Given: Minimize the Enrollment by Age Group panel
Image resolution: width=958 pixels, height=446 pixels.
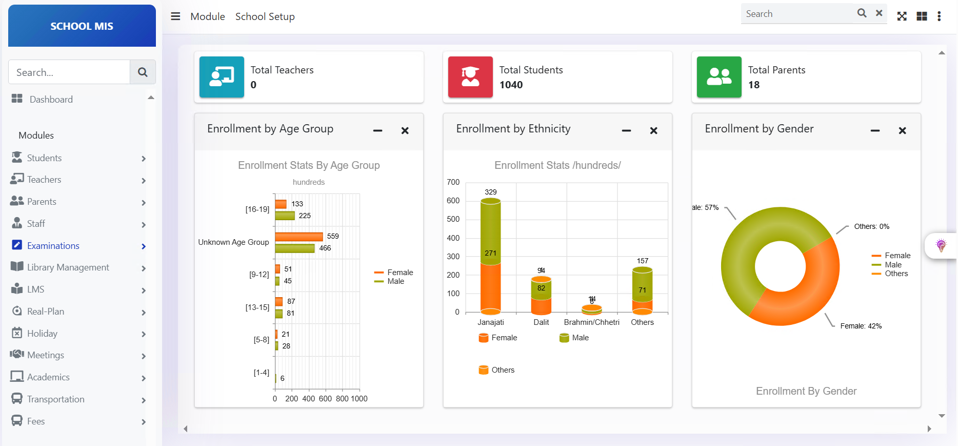Looking at the screenshot, I should pos(378,131).
